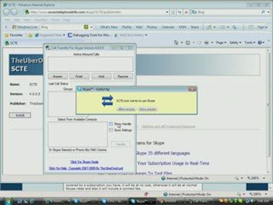Click the Show Desktop quick launch icon
The image size is (273, 205).
click(x=20, y=201)
